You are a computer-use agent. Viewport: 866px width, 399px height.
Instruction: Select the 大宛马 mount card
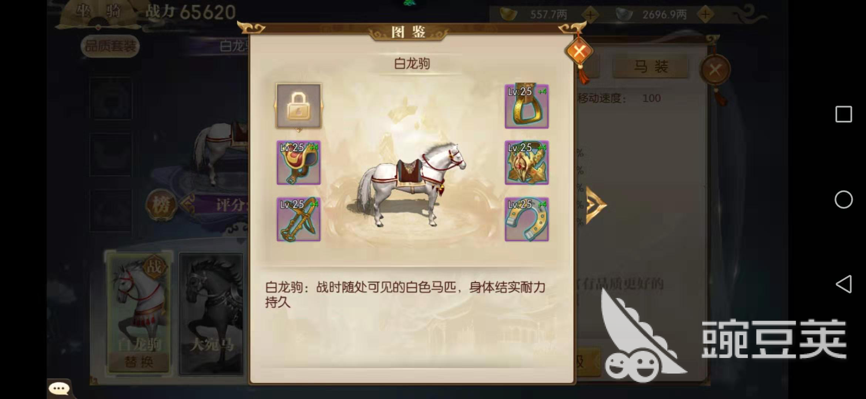[212, 314]
